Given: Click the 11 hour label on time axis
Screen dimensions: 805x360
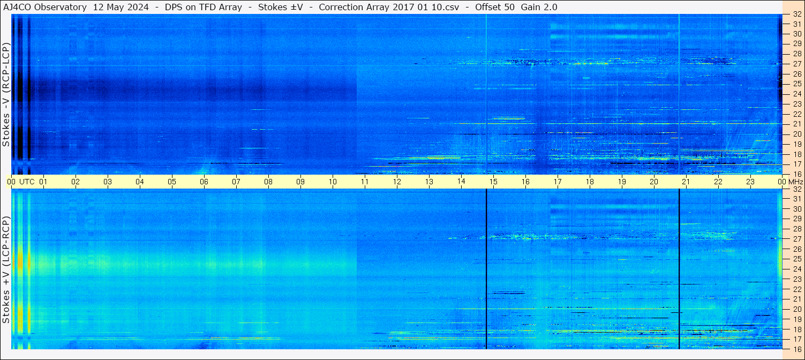Looking at the screenshot, I should 365,182.
